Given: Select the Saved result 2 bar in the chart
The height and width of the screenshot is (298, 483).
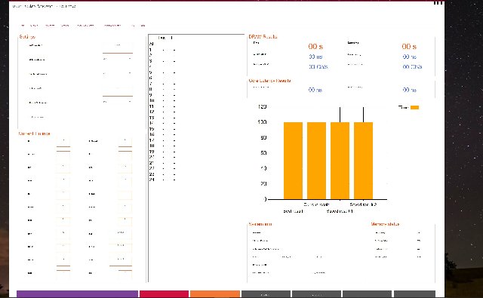Looking at the screenshot, I should click(x=363, y=161).
